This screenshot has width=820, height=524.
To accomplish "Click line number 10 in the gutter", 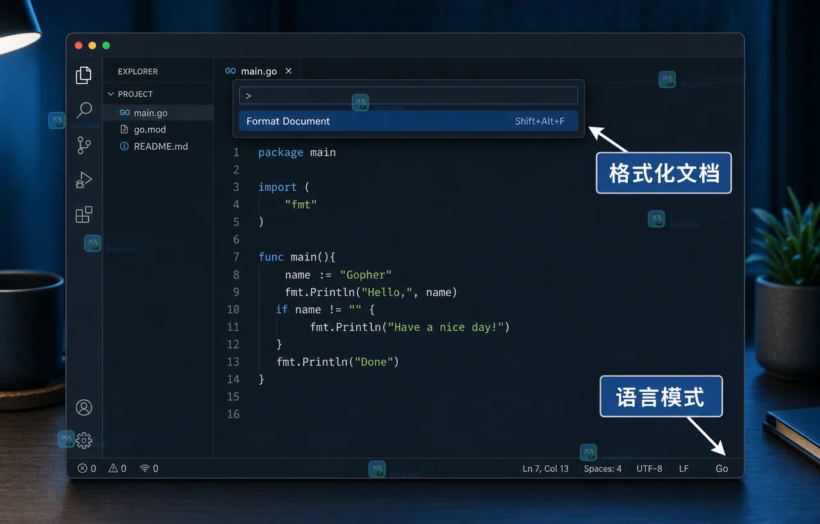I will [233, 310].
